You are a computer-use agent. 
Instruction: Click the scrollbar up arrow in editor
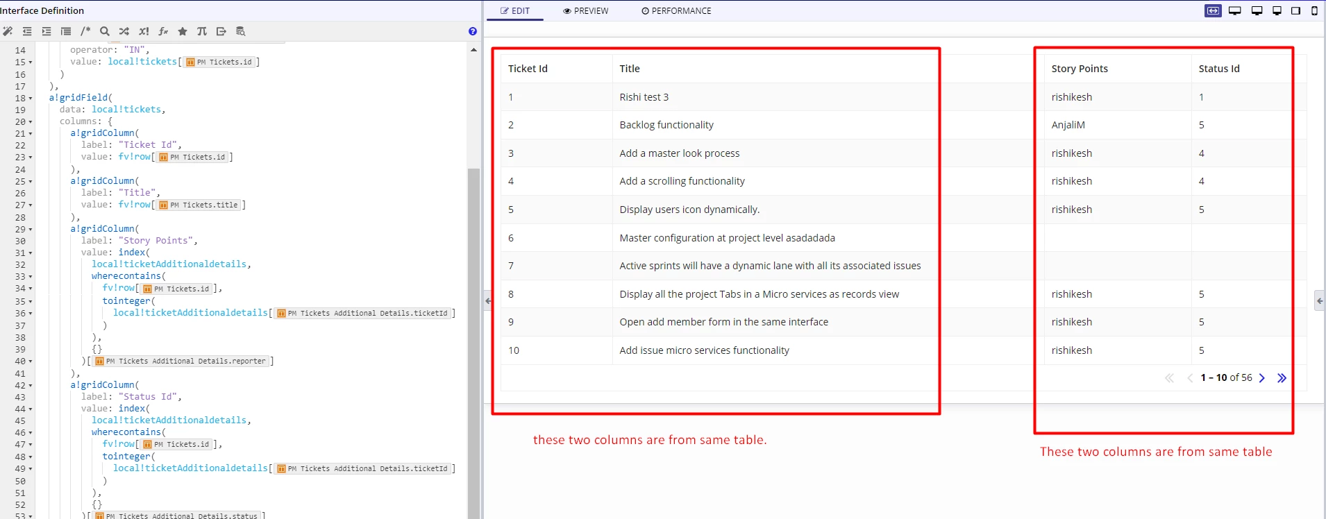click(x=473, y=50)
